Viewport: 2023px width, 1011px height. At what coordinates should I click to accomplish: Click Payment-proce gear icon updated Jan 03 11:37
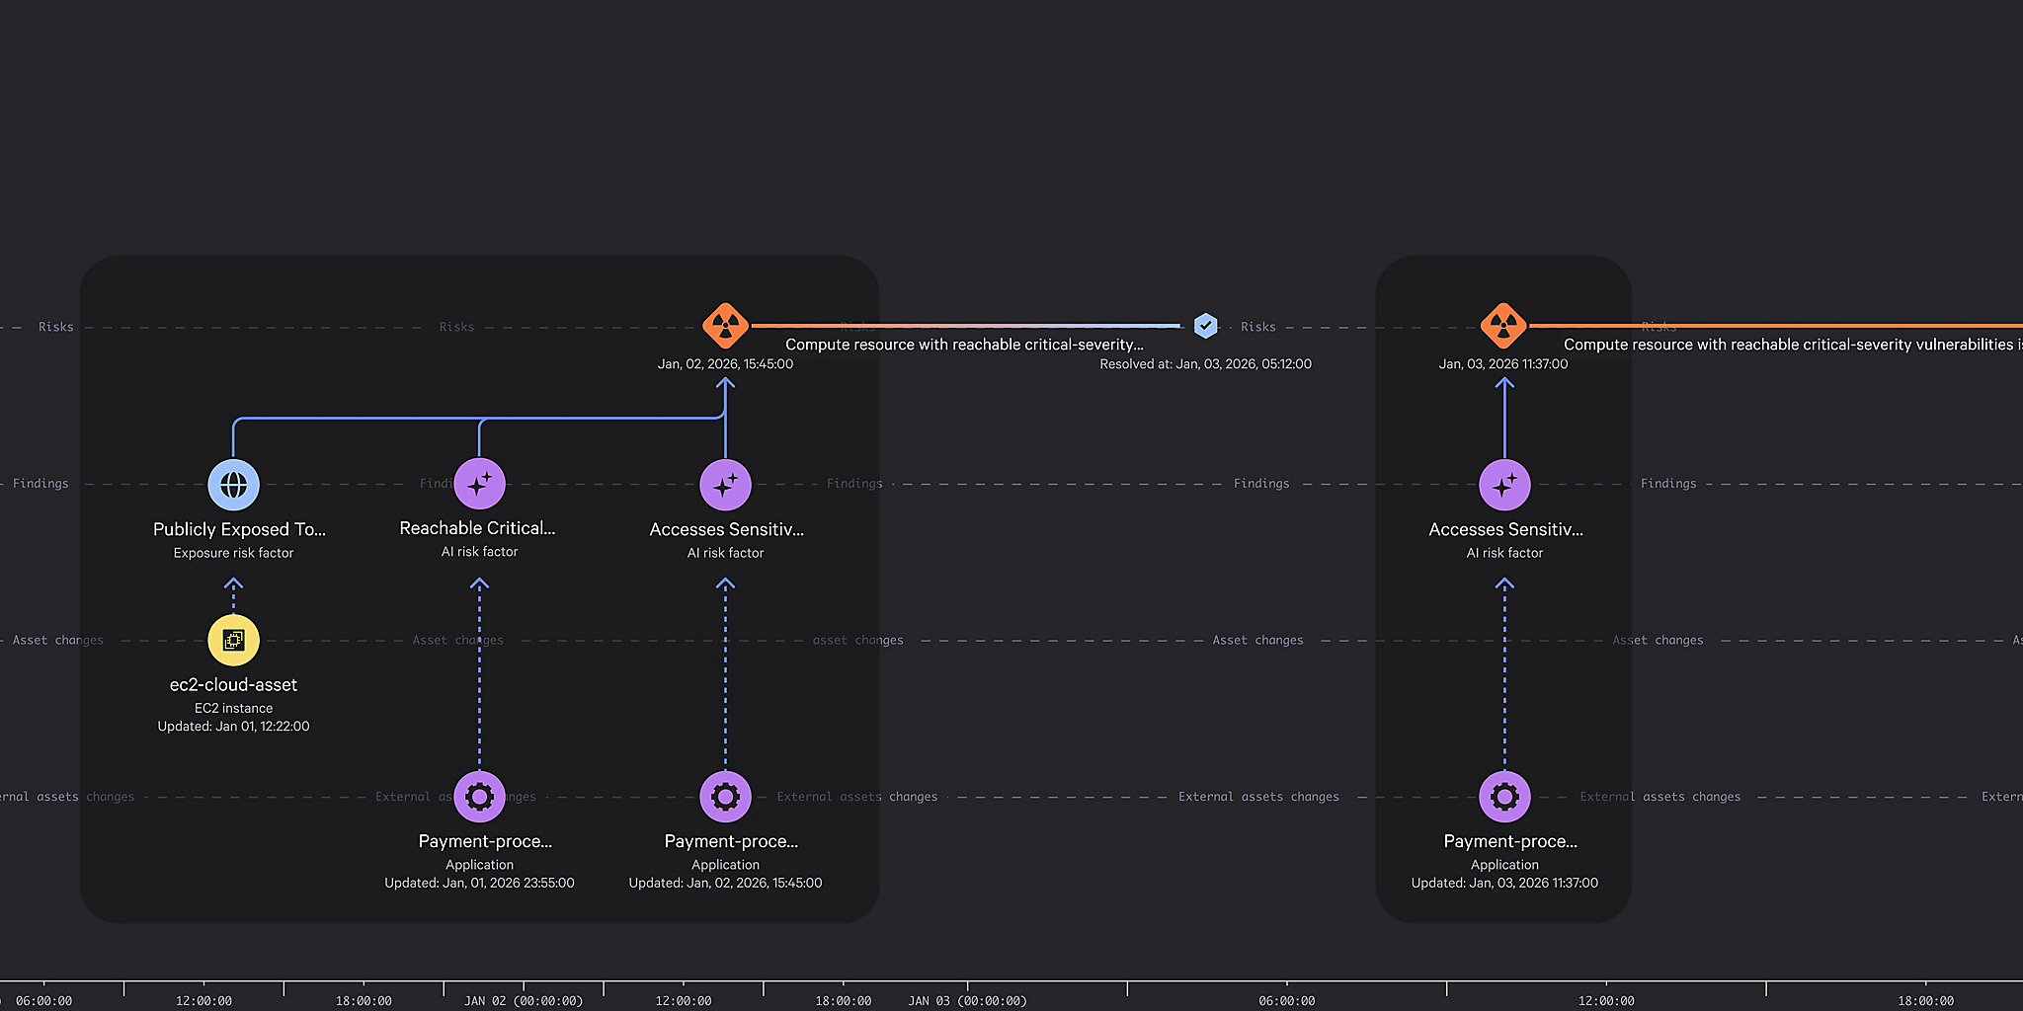[x=1504, y=797]
